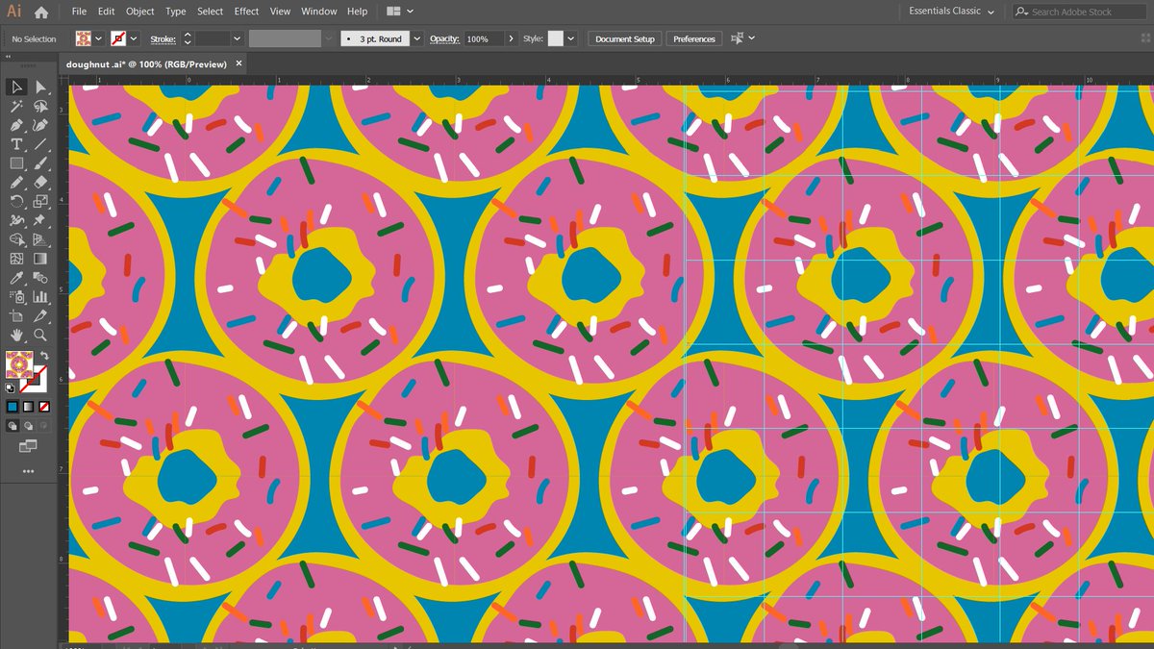Viewport: 1154px width, 649px height.
Task: Select the Scale tool
Action: 40,201
